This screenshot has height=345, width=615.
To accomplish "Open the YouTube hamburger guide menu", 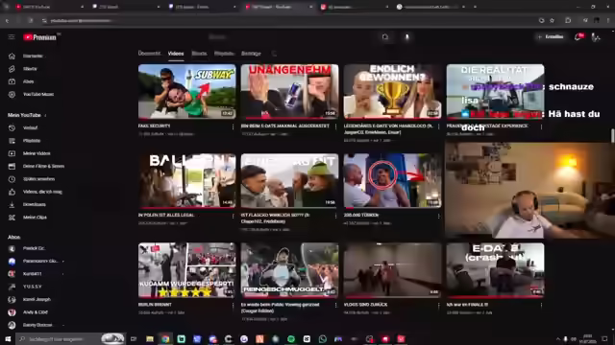I will pos(12,36).
